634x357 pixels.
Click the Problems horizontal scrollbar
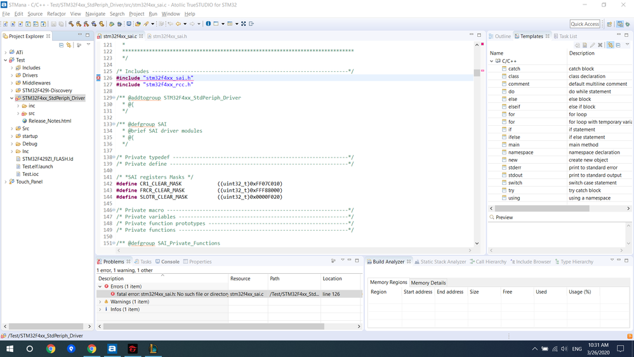pos(213,327)
